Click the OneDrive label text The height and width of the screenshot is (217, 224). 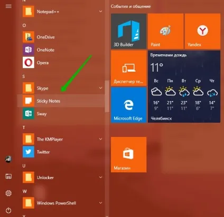point(45,37)
